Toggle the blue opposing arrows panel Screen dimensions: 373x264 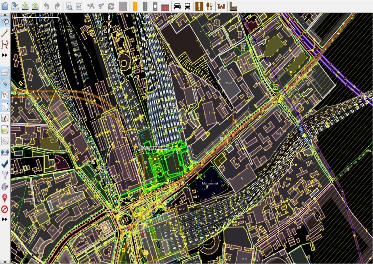[x=5, y=152]
